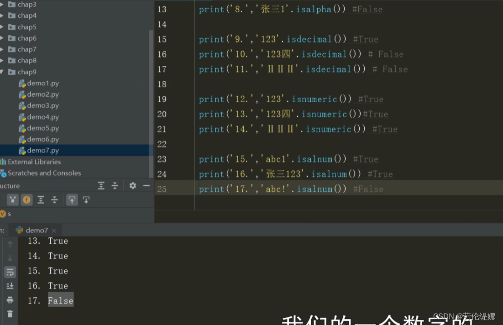The width and height of the screenshot is (503, 325).
Task: Click the Scroll to End icon
Action: tap(10, 285)
